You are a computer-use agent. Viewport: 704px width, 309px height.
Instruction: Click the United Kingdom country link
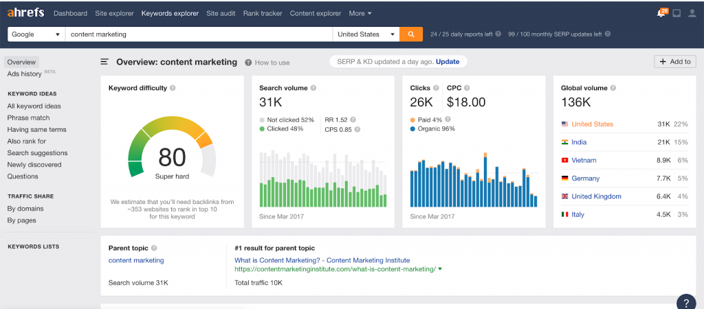[x=596, y=196]
